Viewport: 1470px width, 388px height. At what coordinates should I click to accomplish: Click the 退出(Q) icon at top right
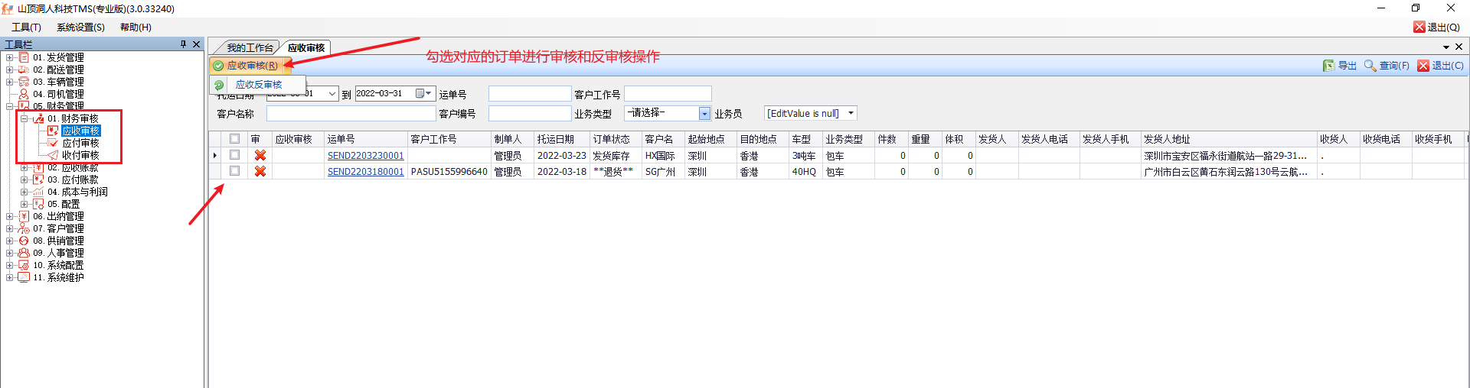coord(1419,27)
